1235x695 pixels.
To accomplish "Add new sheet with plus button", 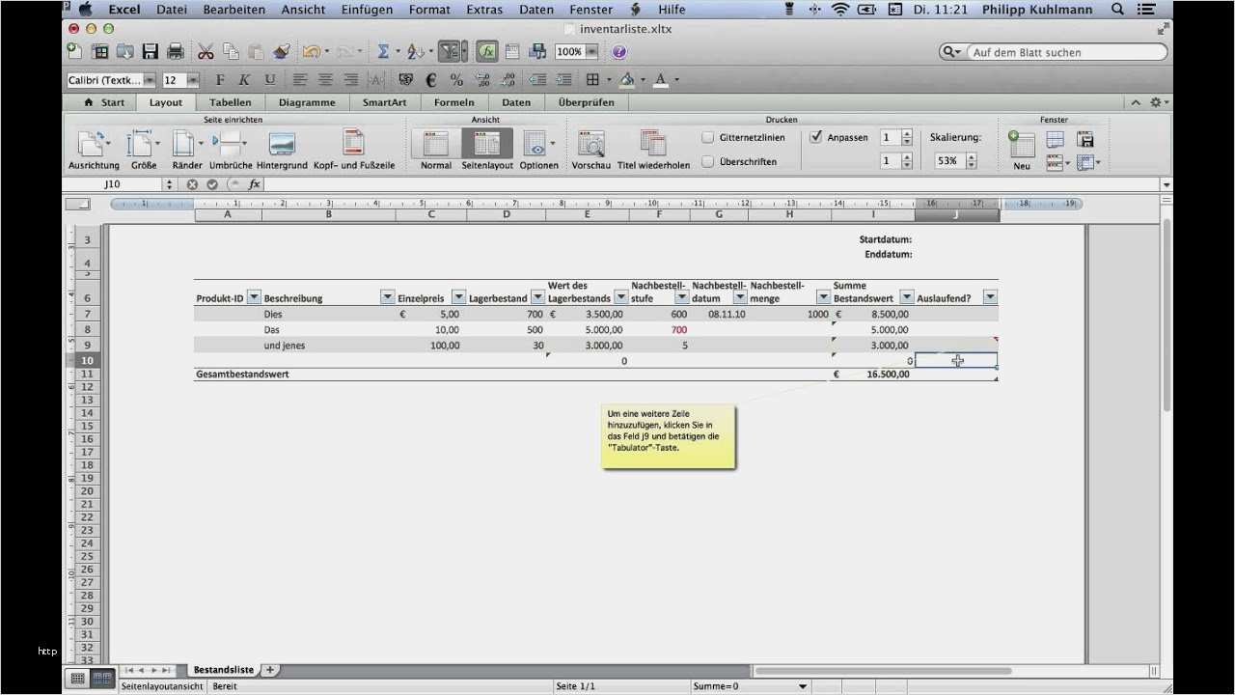I will click(270, 669).
